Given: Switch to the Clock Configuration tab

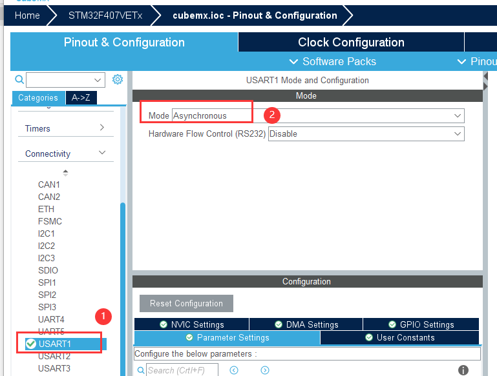Looking at the screenshot, I should pyautogui.click(x=351, y=43).
